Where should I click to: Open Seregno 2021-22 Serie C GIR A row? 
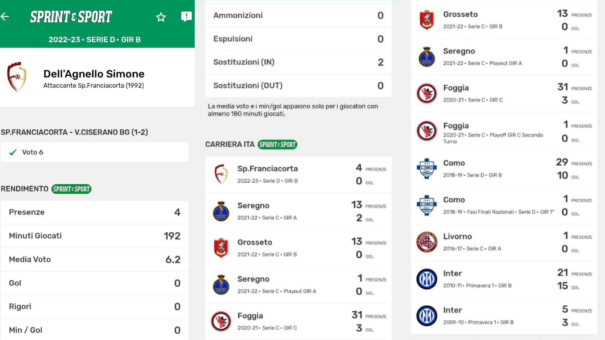point(298,211)
